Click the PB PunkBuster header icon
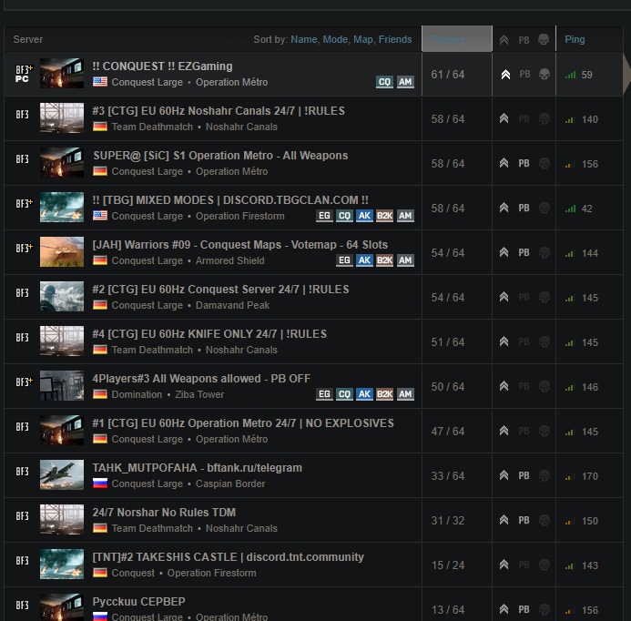 [x=524, y=40]
